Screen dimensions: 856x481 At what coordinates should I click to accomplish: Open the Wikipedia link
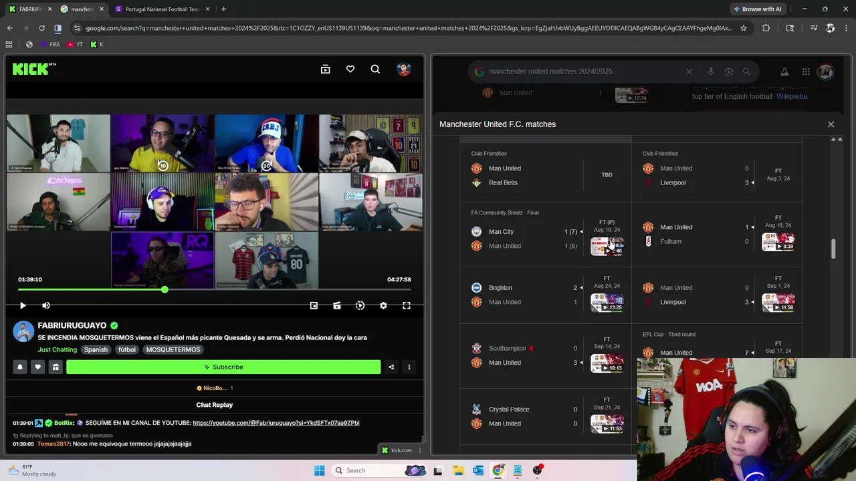(792, 96)
